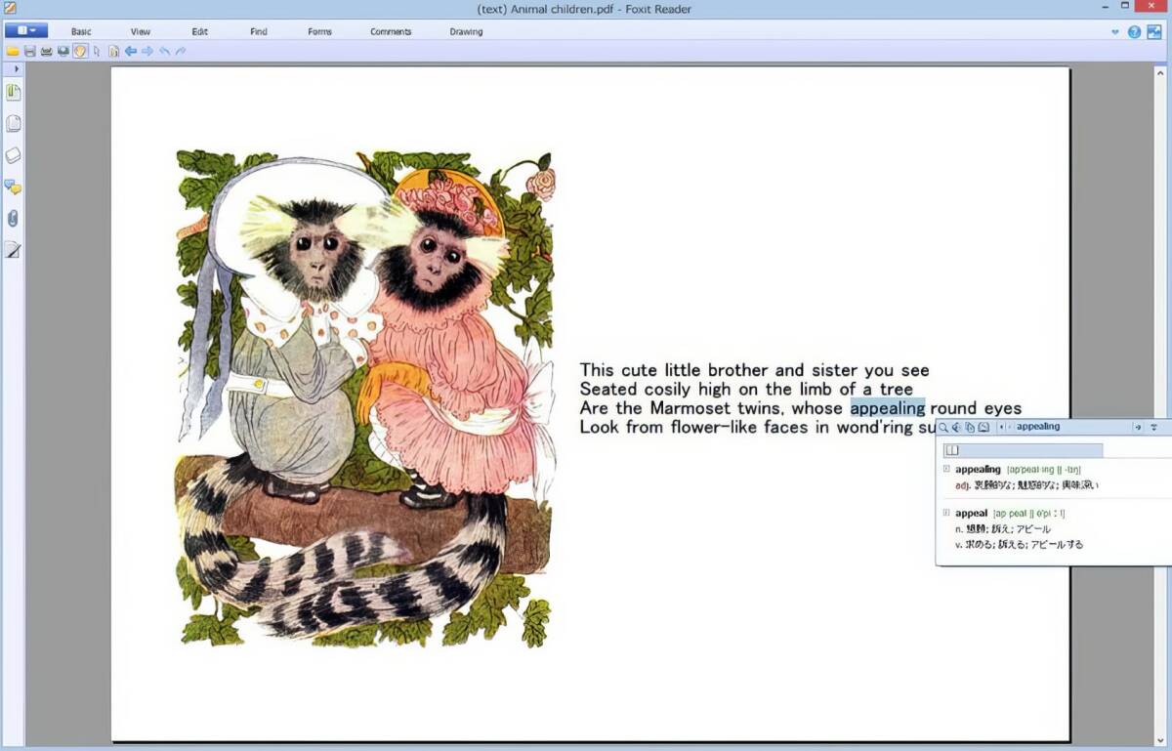The height and width of the screenshot is (751, 1172).
Task: Select the Comments ribbon tab
Action: (391, 31)
